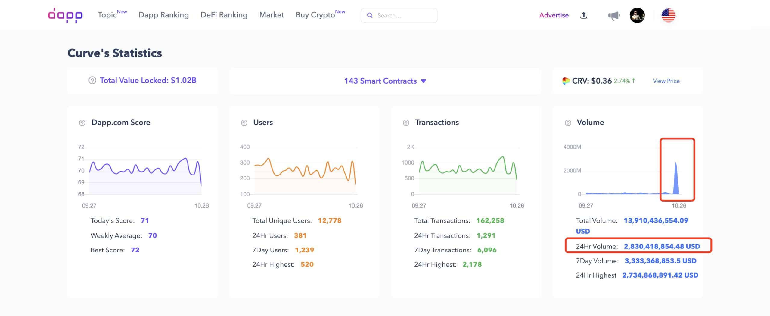This screenshot has height=316, width=770.
Task: Open help icon beside Total Value Locked
Action: tap(92, 81)
